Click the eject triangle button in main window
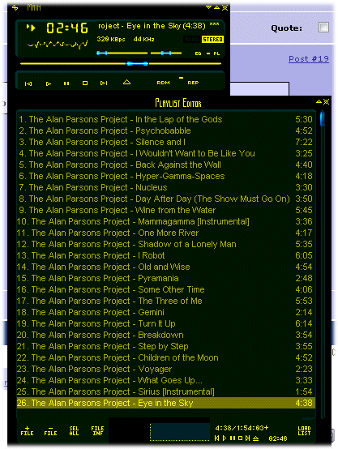The height and width of the screenshot is (449, 338). click(126, 83)
